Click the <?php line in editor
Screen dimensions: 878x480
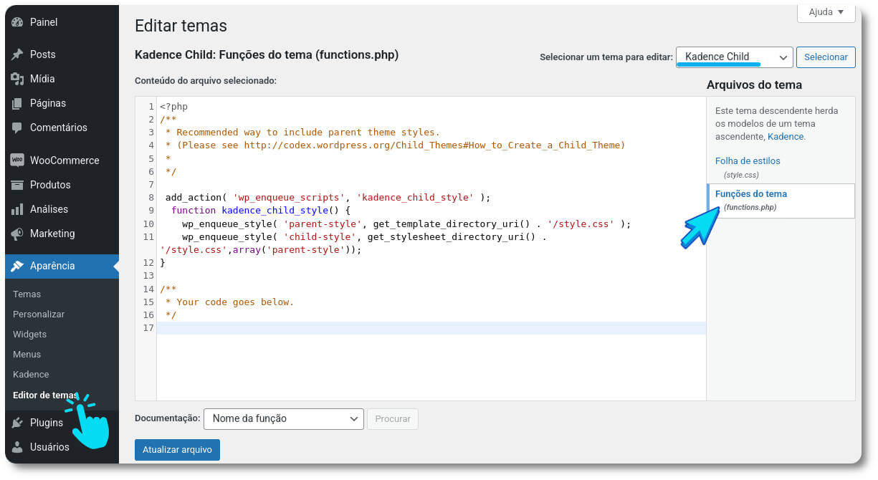173,107
